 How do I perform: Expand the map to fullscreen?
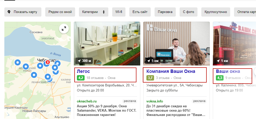point(64,29)
